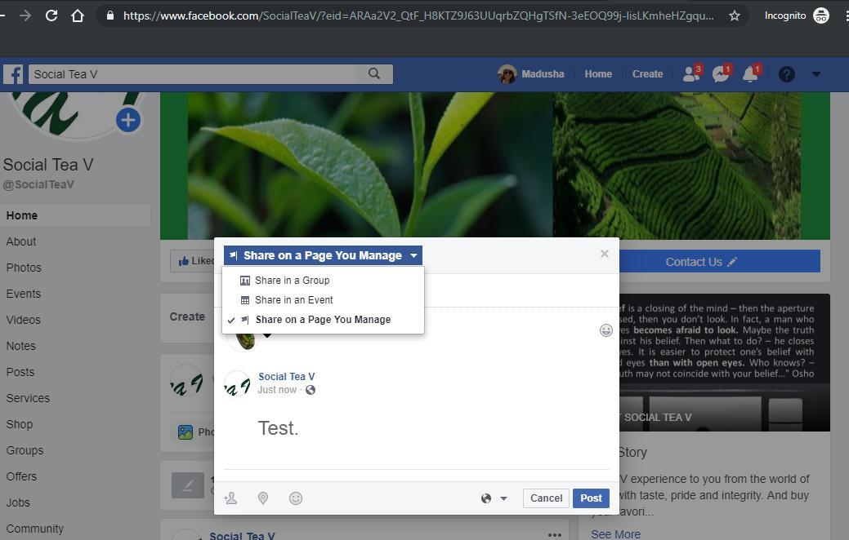This screenshot has width=849, height=540.
Task: Open Madusha profile name link
Action: tap(543, 74)
